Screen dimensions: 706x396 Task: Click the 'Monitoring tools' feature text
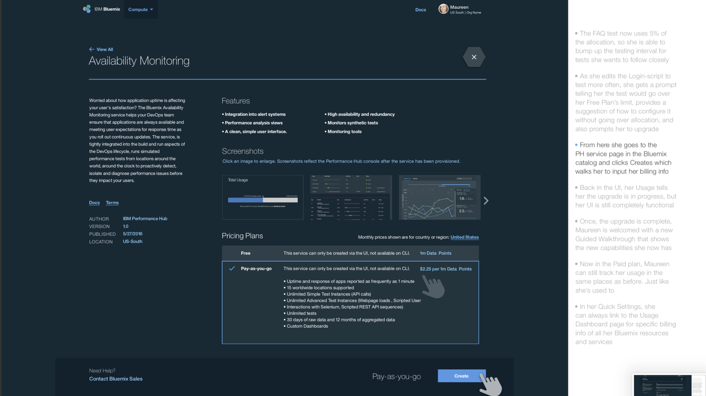[345, 132]
